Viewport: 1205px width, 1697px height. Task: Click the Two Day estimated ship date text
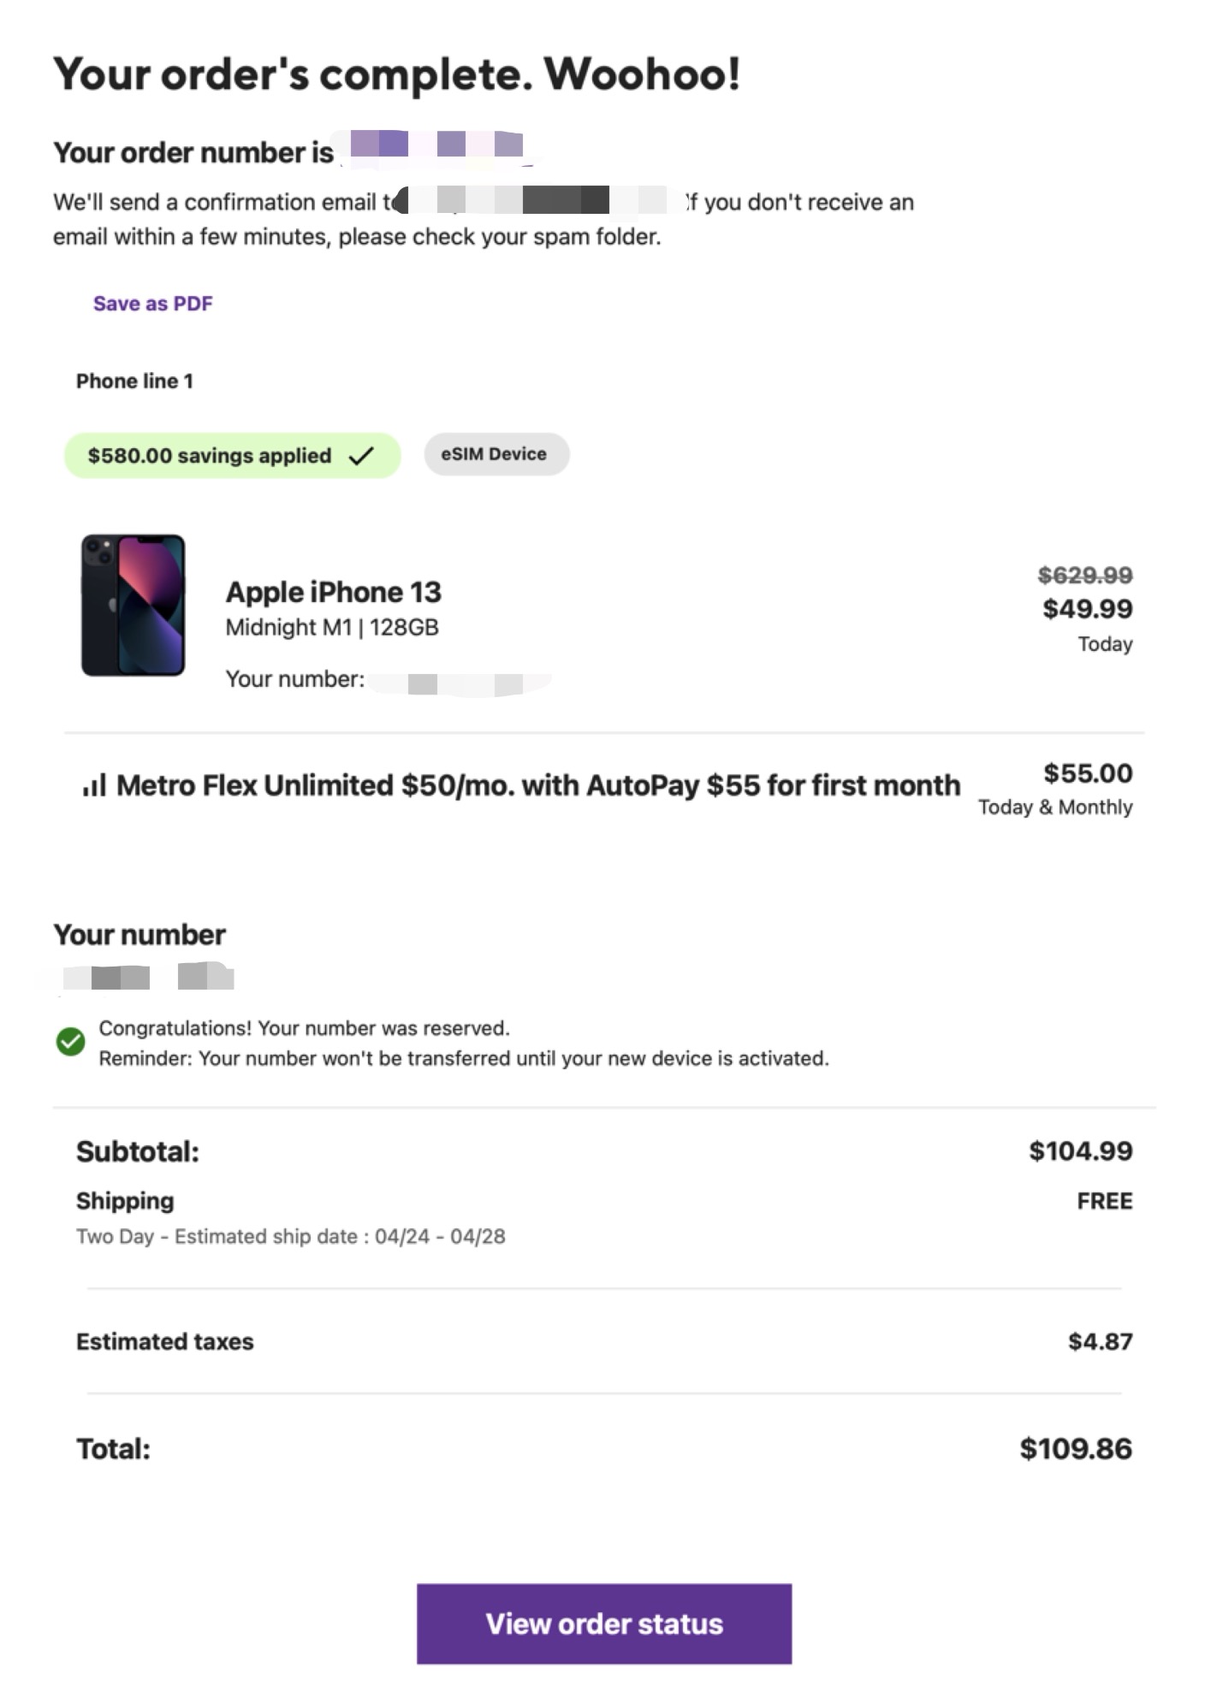(x=290, y=1237)
